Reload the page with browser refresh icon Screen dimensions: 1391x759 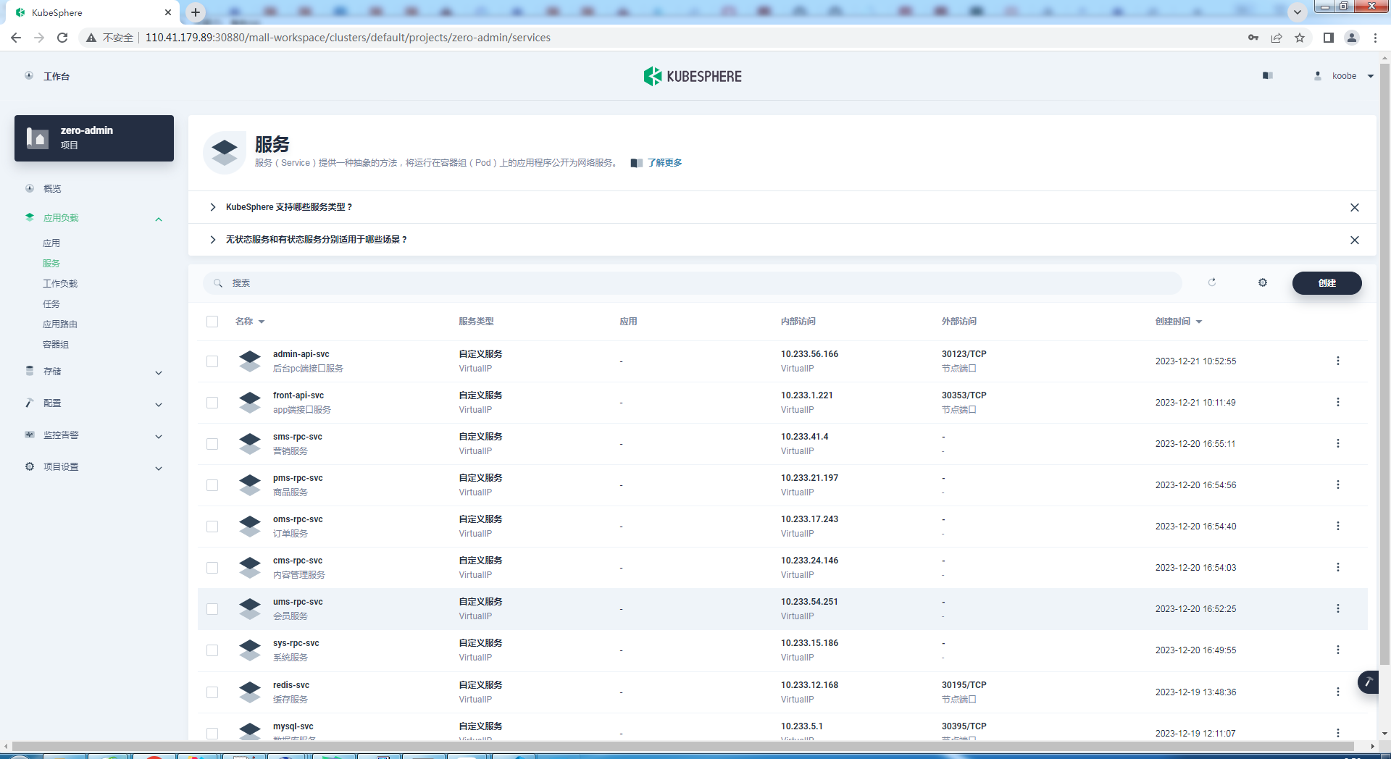(62, 38)
